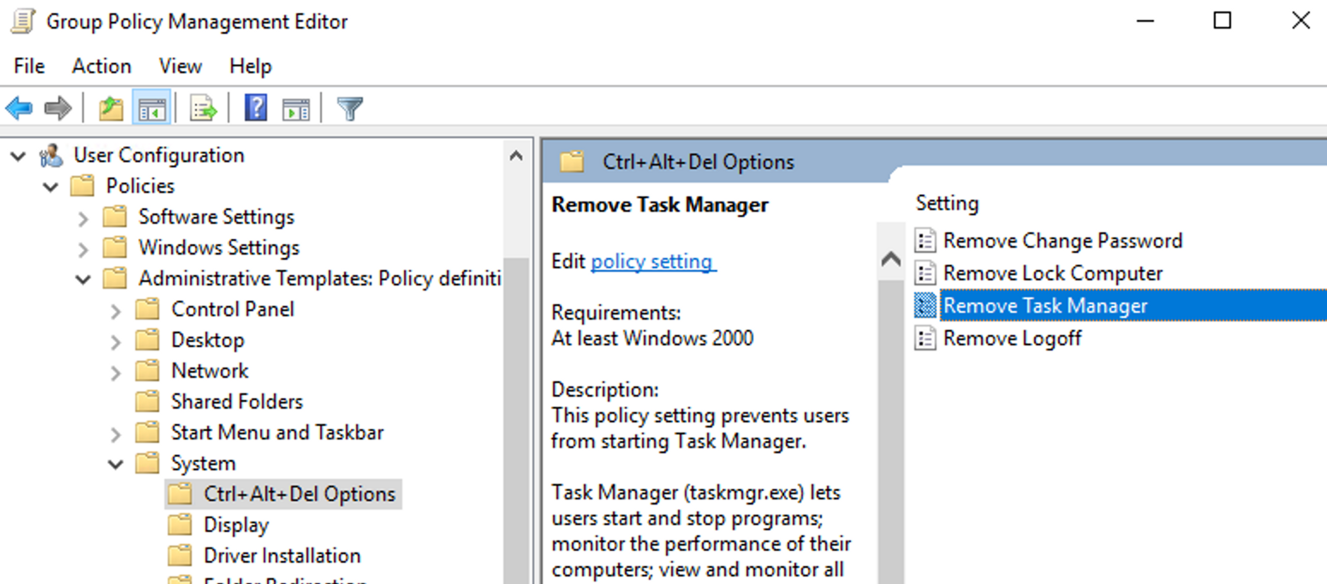Click the Export List toolbar icon
This screenshot has height=584, width=1327.
(203, 109)
